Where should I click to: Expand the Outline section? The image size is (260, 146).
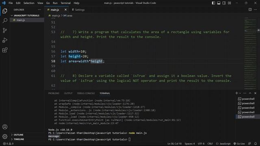point(26,135)
